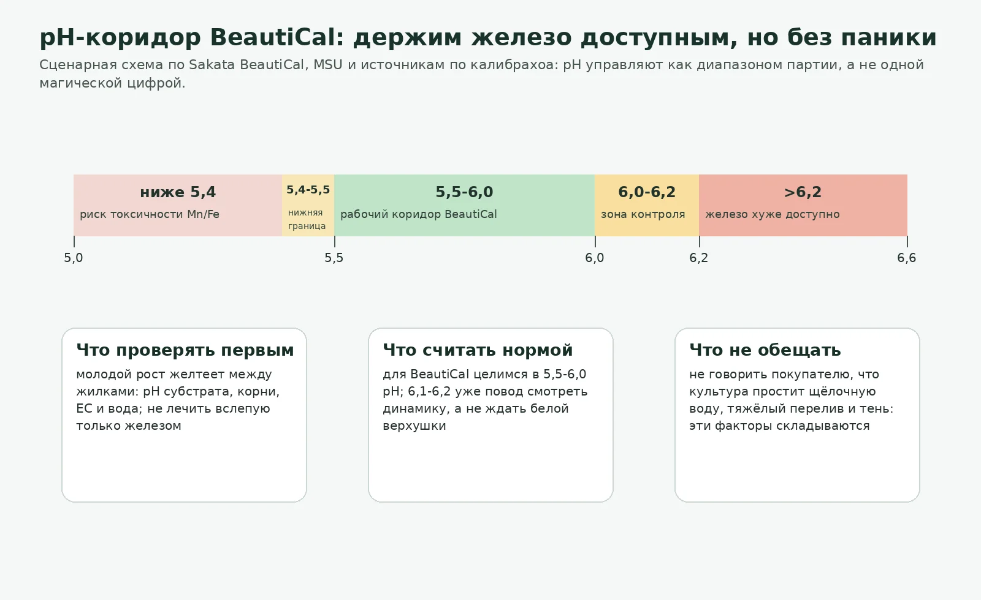981x600 pixels.
Task: Click the card heading 'Что считать нормой'
Action: pos(478,350)
